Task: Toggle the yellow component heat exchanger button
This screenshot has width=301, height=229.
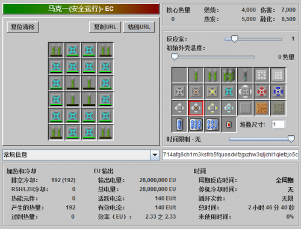Action: [x=213, y=108]
